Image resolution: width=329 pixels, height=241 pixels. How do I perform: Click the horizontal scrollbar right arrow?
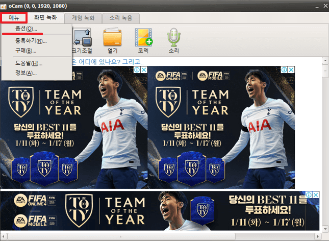pyautogui.click(x=318, y=236)
